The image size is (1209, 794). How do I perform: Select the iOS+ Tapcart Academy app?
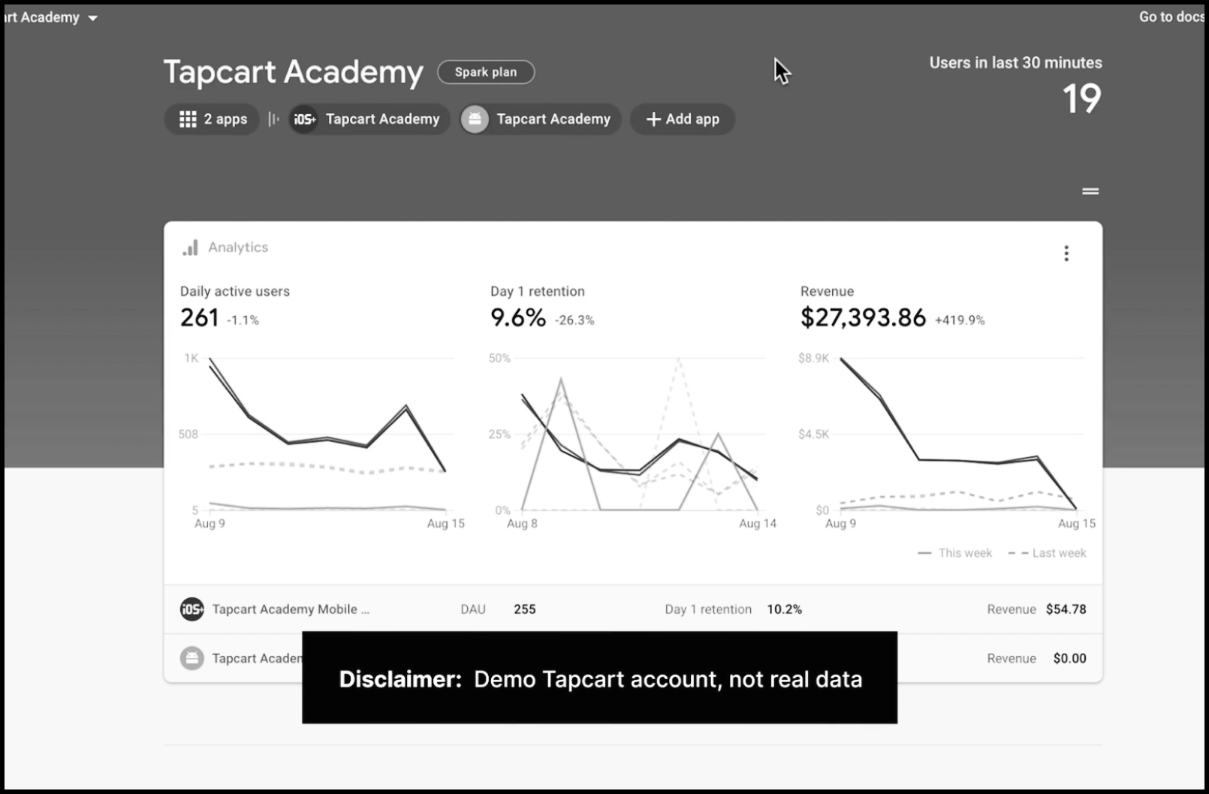pos(367,119)
